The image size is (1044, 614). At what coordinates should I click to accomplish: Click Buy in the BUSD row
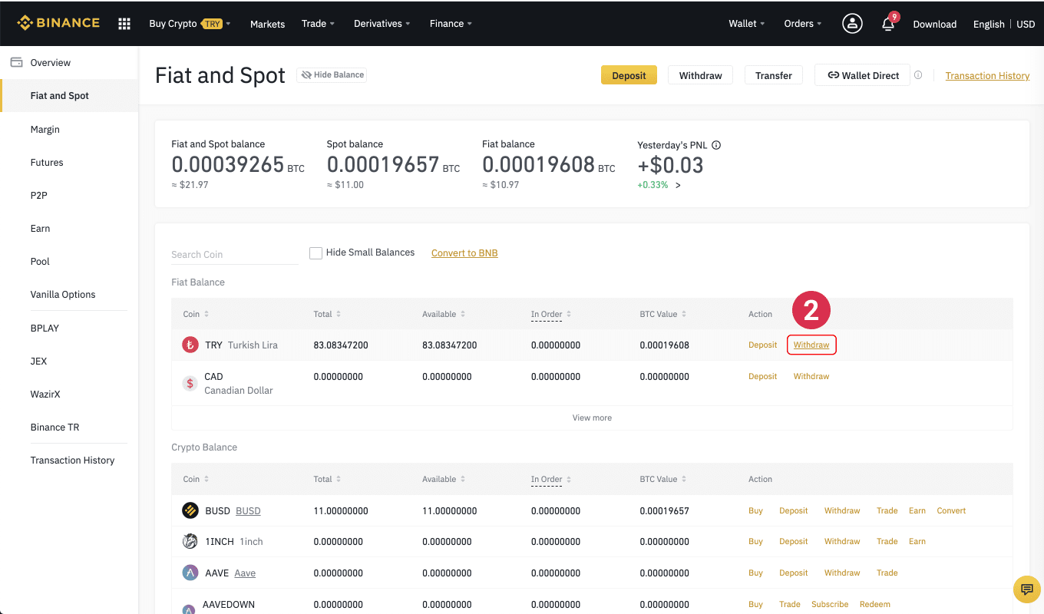pos(755,510)
